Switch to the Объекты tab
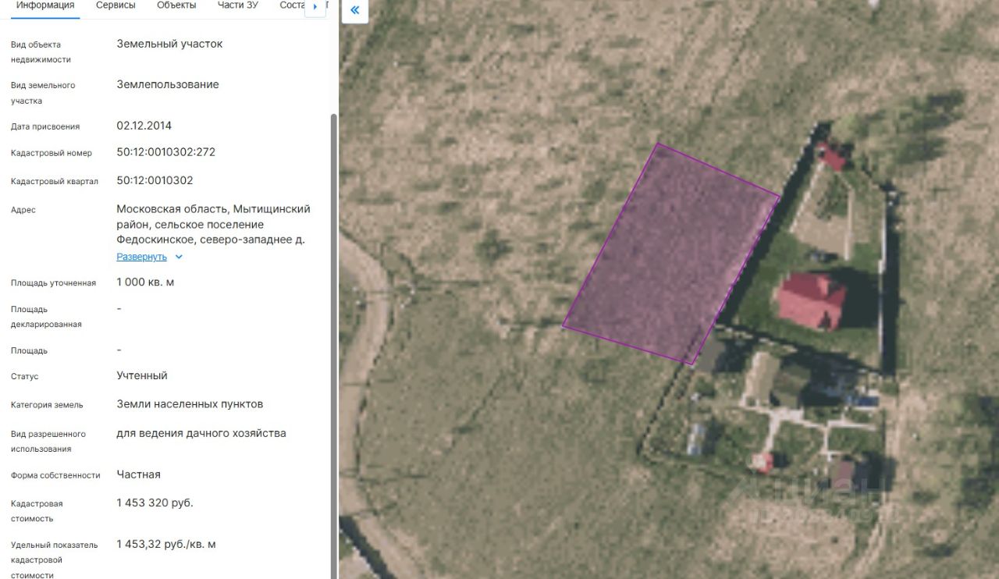 click(176, 5)
